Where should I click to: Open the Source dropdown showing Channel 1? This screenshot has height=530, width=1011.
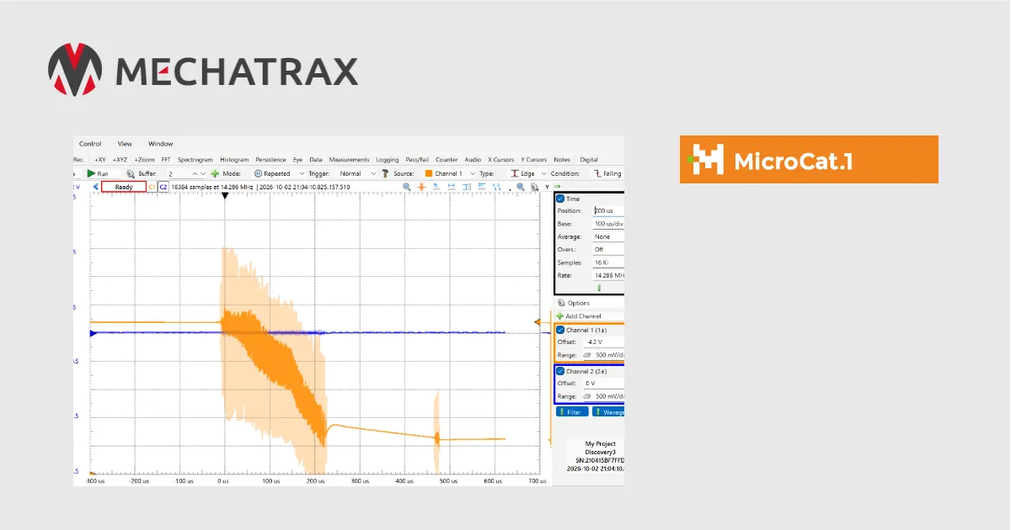(450, 173)
